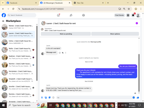Open the Chrome profile icon
This screenshot has width=144, height=108.
click(x=136, y=9)
